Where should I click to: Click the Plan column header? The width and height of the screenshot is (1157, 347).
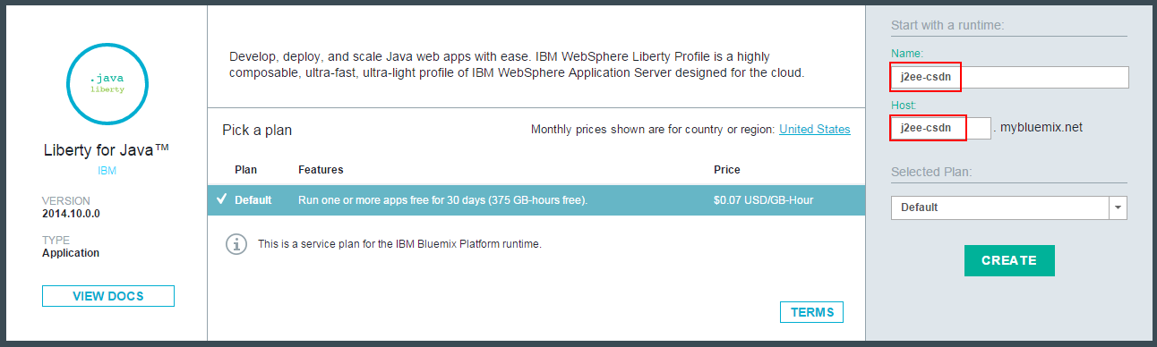(246, 170)
